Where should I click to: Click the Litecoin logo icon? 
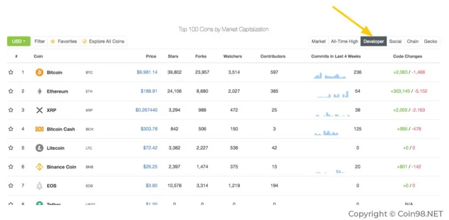pyautogui.click(x=39, y=148)
